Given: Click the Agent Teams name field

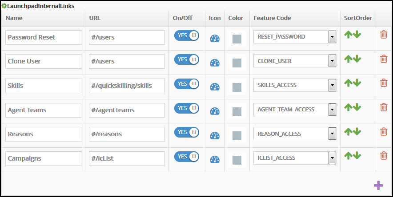Looking at the screenshot, I should (44, 110).
